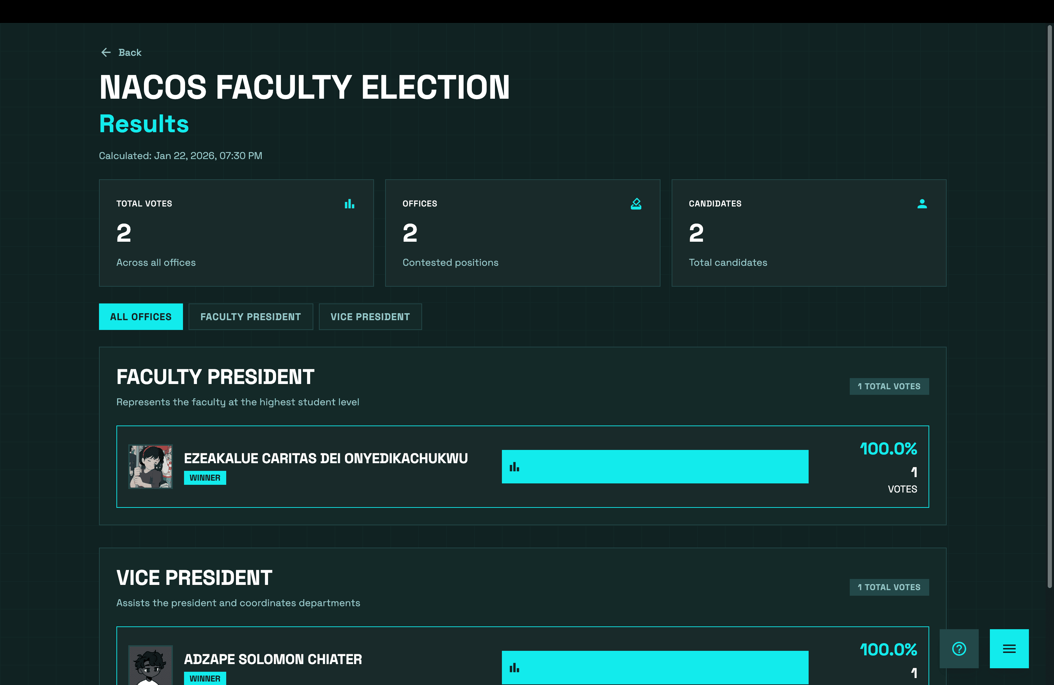Click the Candidates summary card
The image size is (1054, 685).
(x=809, y=233)
